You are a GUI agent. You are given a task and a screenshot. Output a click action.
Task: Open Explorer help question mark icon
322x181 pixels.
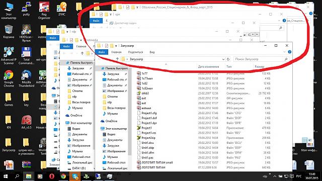[290, 52]
